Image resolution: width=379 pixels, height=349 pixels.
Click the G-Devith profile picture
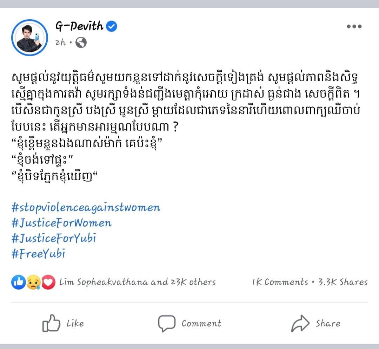pyautogui.click(x=29, y=37)
